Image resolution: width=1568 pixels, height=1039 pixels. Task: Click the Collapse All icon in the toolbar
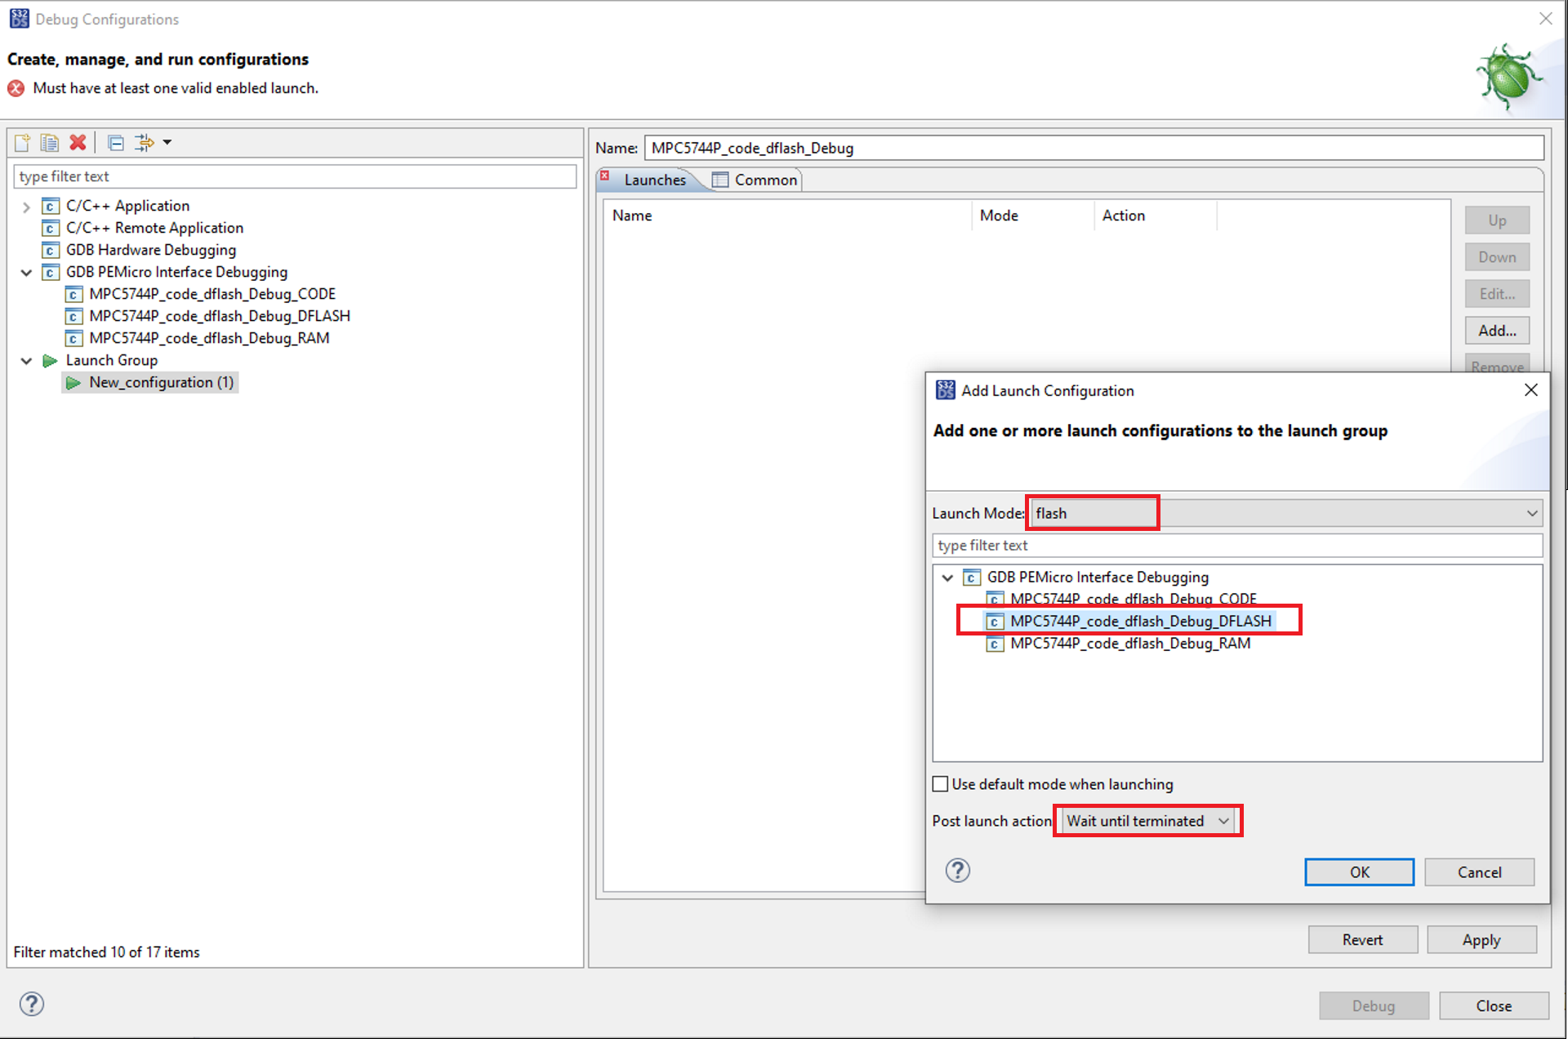116,143
